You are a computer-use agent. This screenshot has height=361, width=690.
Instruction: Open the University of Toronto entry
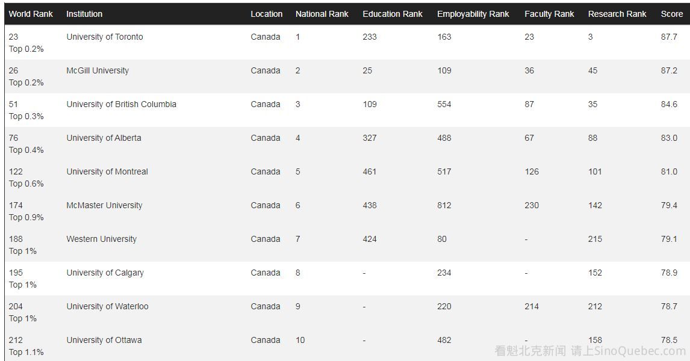pos(105,37)
